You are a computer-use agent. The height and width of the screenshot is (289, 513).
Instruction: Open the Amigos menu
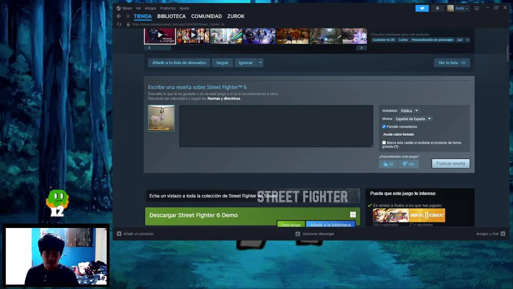[151, 8]
